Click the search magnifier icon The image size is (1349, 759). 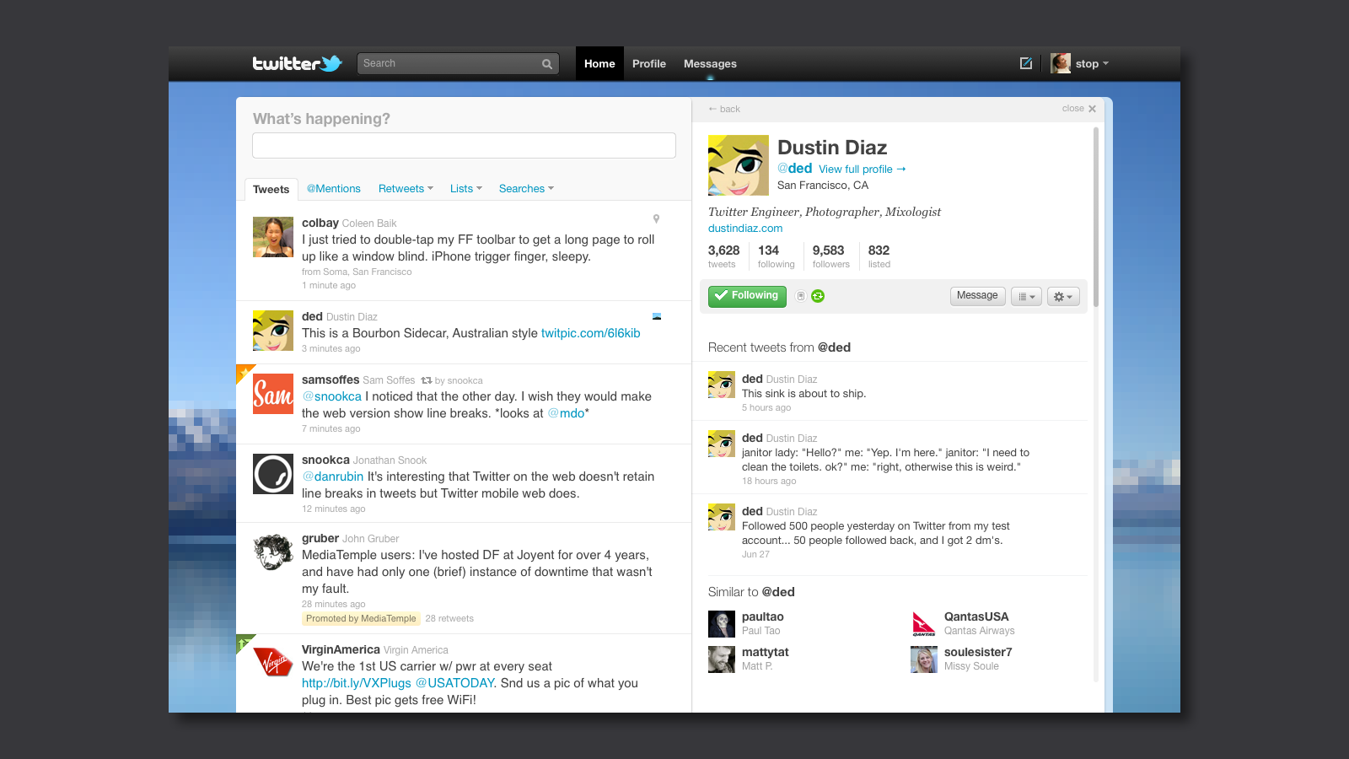pos(547,64)
